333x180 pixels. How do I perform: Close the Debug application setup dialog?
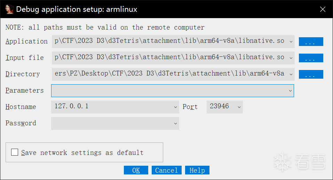(x=323, y=9)
